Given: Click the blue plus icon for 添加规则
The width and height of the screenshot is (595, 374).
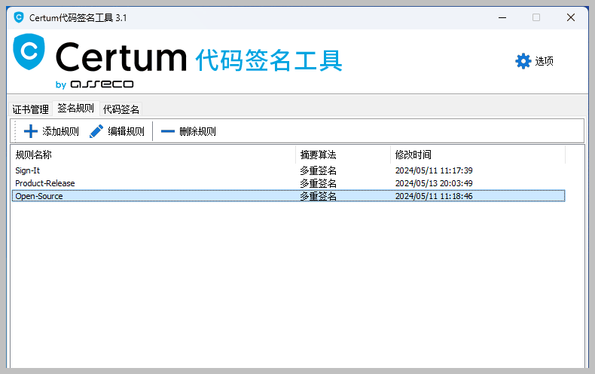Looking at the screenshot, I should 31,131.
